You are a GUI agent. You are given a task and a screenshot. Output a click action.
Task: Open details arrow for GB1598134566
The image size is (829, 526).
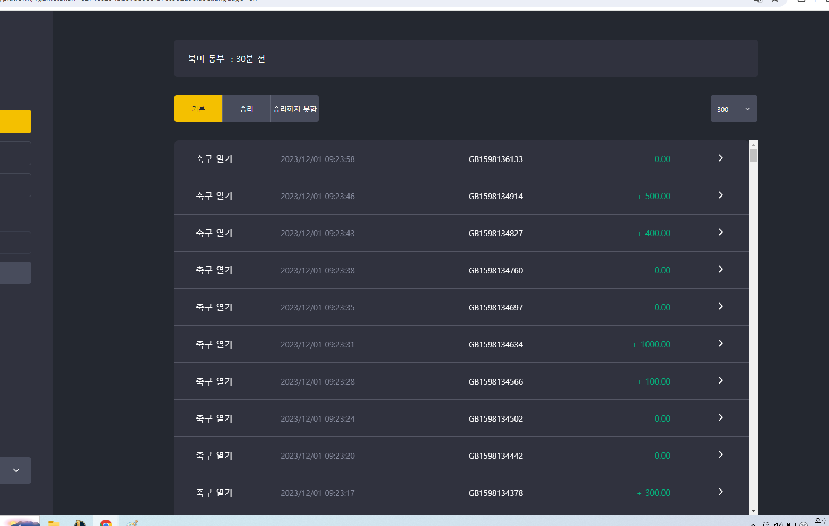(721, 380)
